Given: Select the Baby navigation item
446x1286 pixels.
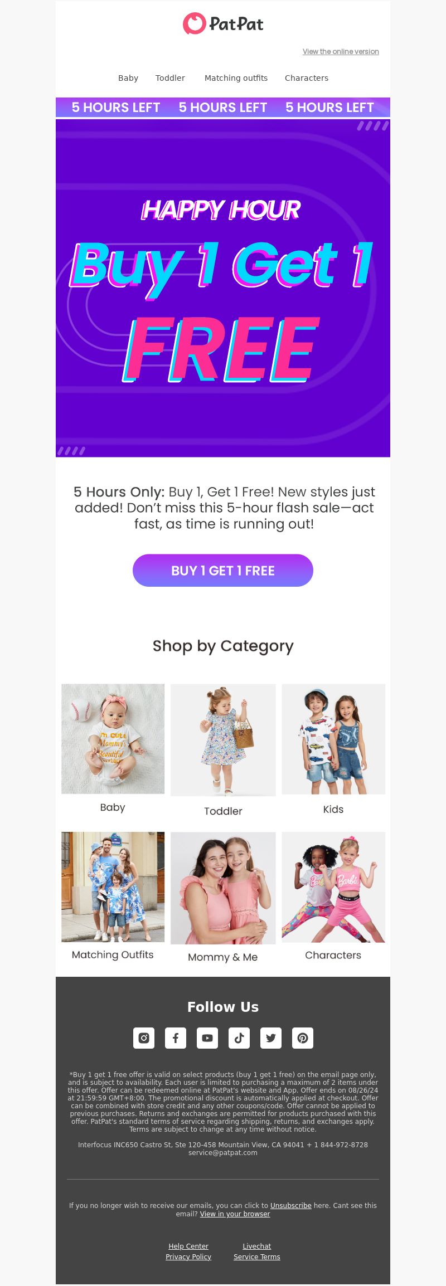Looking at the screenshot, I should click(x=128, y=78).
